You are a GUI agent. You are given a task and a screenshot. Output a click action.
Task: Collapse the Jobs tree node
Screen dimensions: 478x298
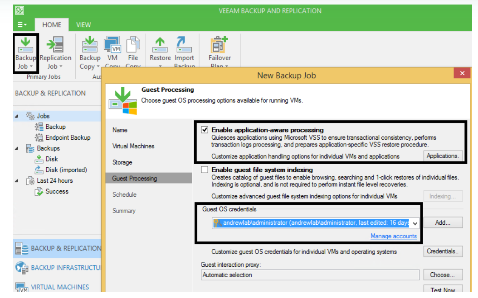point(17,116)
